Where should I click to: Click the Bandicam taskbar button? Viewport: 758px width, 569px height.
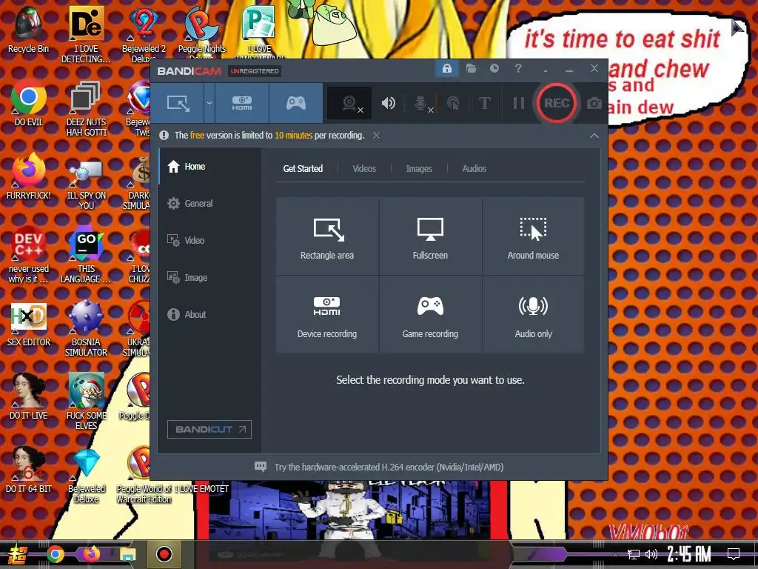[x=164, y=554]
